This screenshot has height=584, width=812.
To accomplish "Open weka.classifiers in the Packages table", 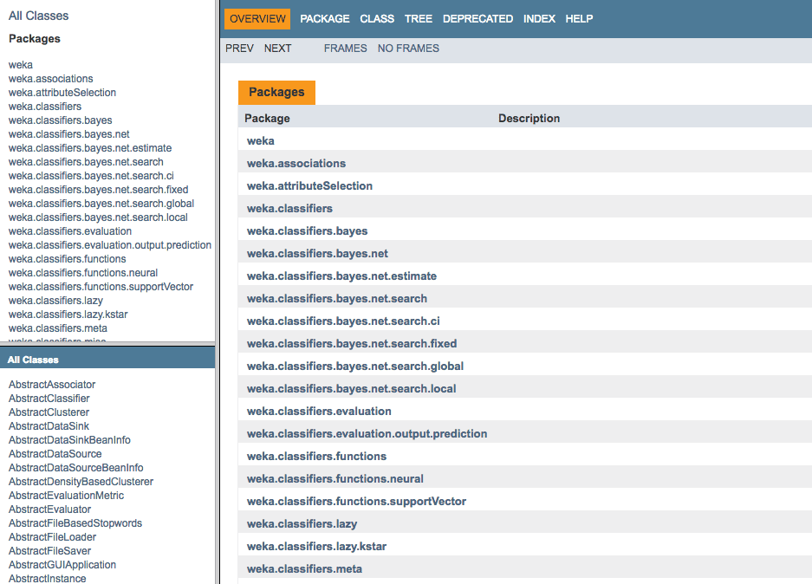I will [x=289, y=209].
